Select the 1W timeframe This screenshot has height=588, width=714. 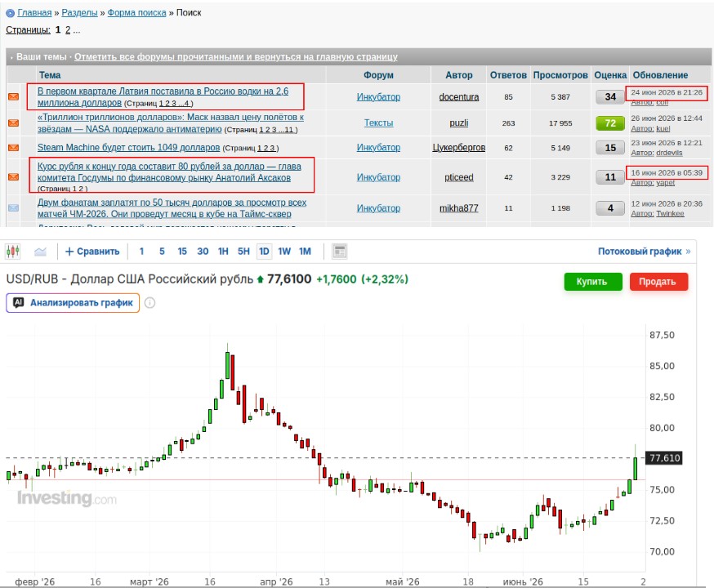click(284, 252)
